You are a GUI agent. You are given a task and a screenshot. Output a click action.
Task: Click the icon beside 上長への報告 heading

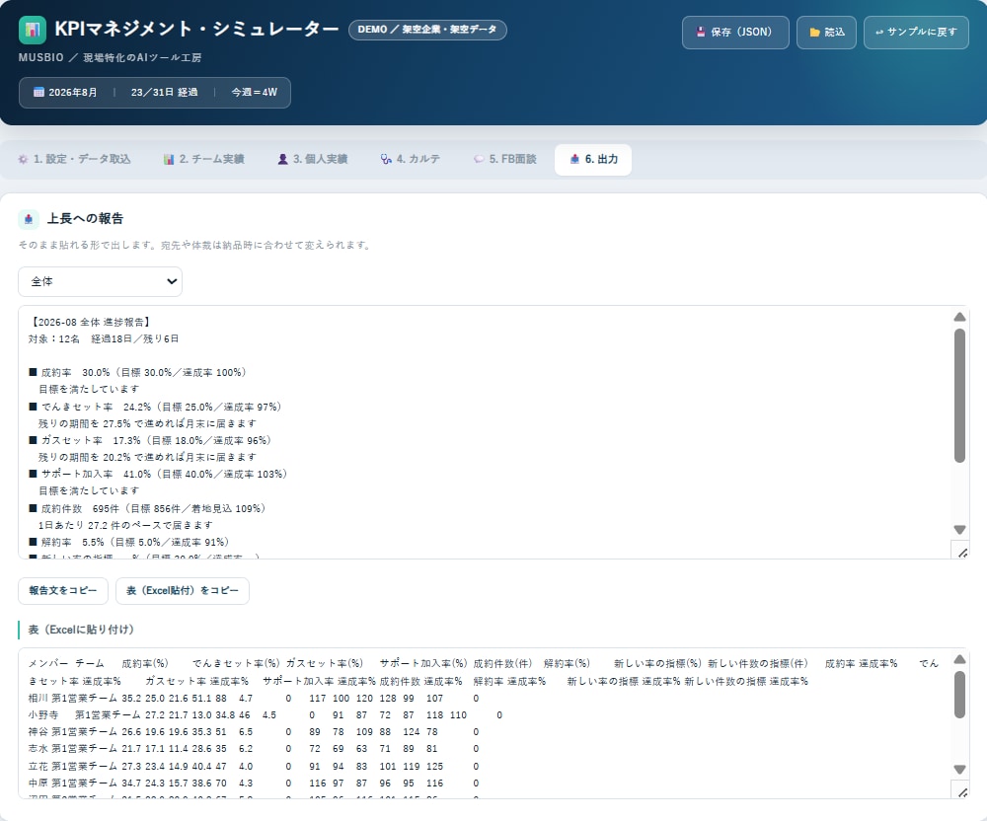pos(29,219)
